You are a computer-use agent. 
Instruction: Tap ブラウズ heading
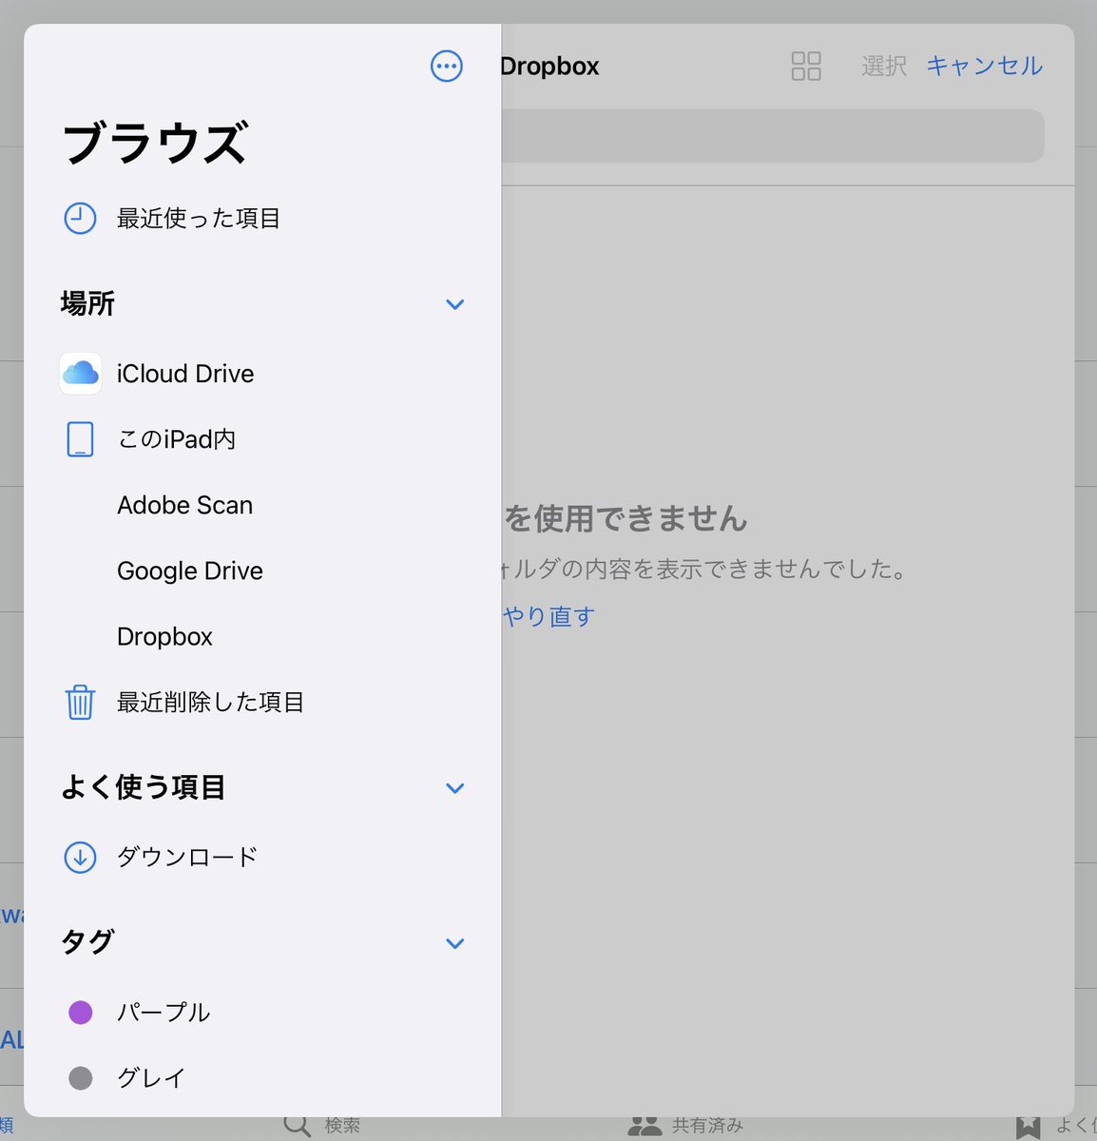[x=155, y=144]
